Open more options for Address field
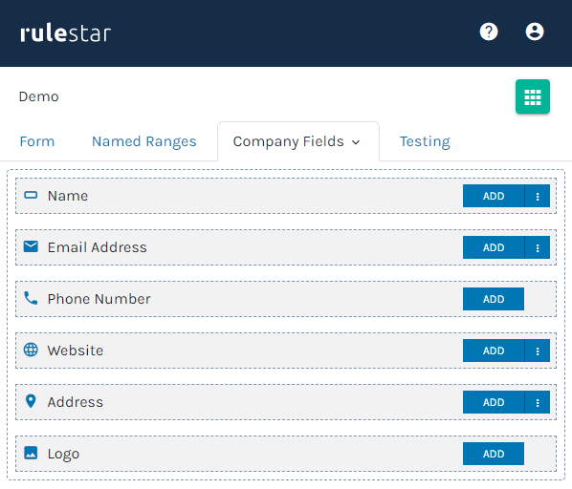The width and height of the screenshot is (572, 489). pos(538,402)
